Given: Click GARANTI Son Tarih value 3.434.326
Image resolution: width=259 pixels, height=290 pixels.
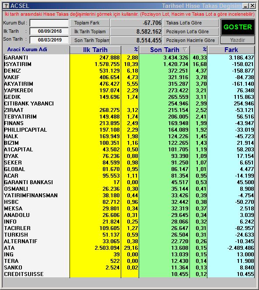Looking at the screenshot, I should coord(176,58).
